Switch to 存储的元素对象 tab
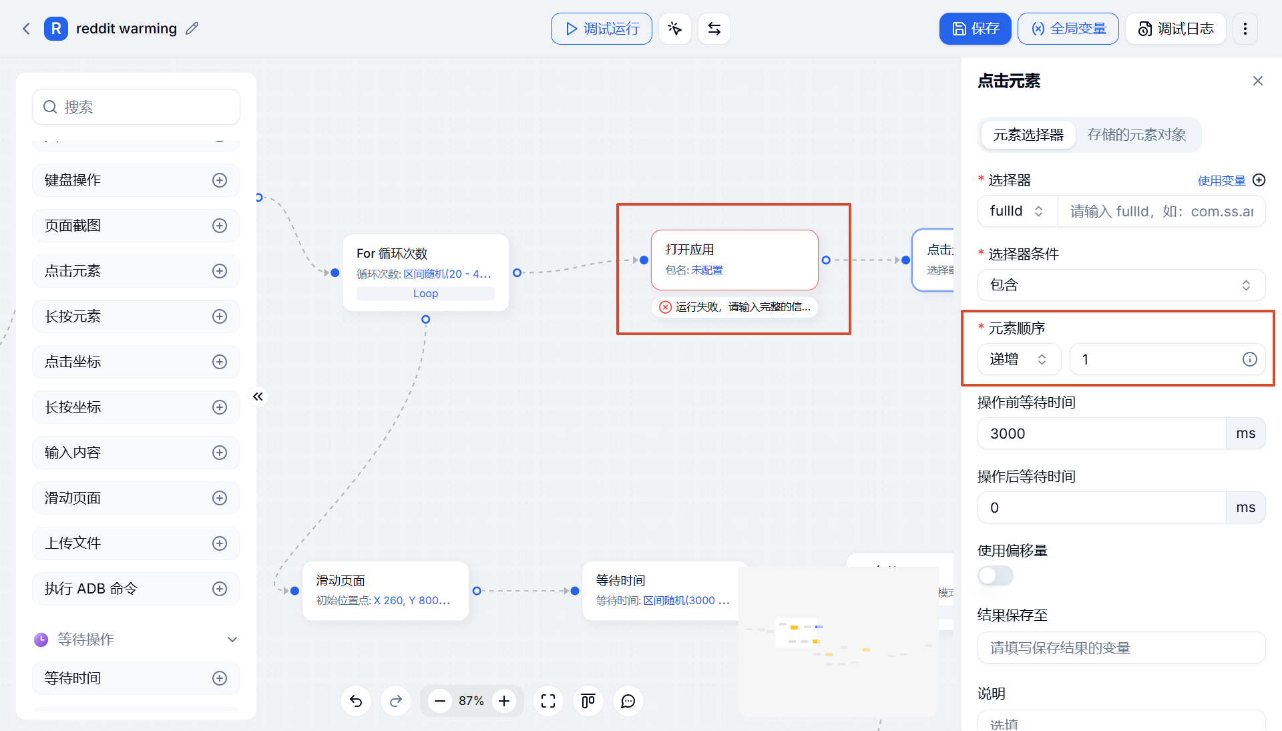Screen dimensions: 1282x731 coord(1136,135)
